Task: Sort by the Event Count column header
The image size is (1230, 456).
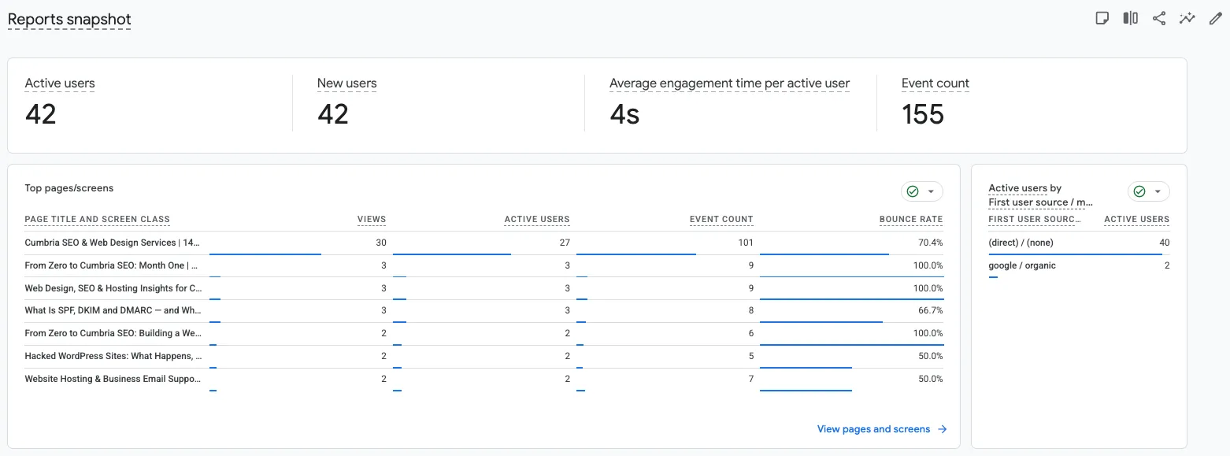Action: tap(721, 220)
